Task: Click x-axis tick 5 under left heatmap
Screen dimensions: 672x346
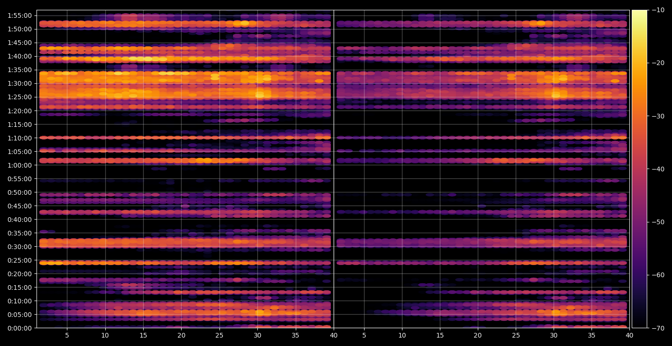Action: (67, 336)
